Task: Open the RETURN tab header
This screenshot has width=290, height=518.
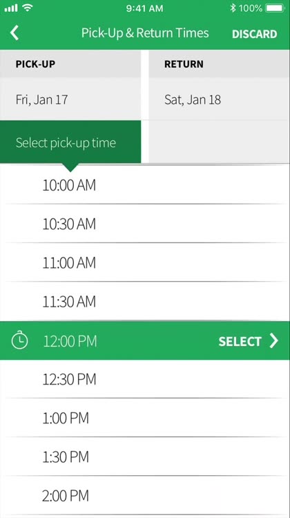Action: tap(220, 64)
